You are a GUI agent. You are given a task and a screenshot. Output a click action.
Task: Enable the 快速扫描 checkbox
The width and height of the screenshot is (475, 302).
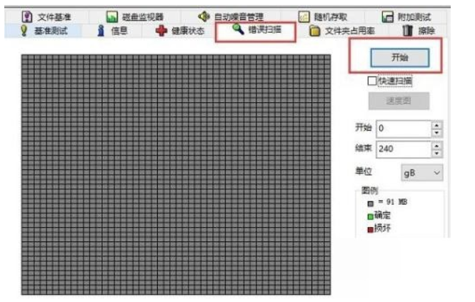(372, 81)
